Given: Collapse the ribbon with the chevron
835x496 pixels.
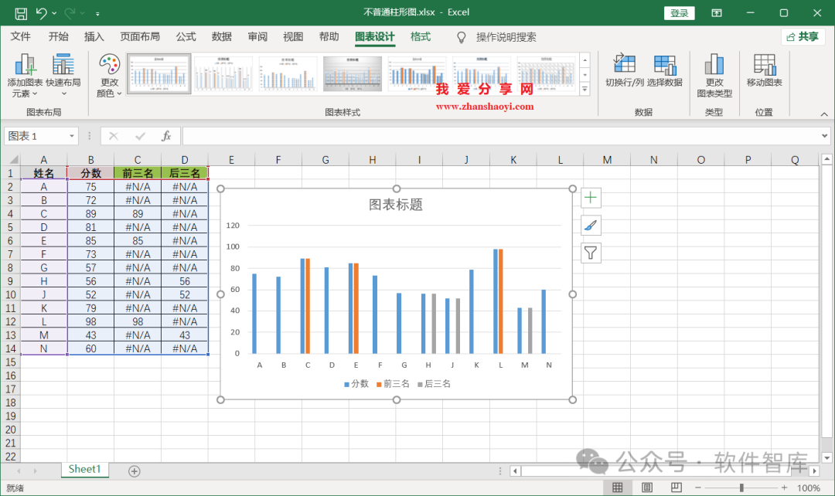Looking at the screenshot, I should coord(824,114).
